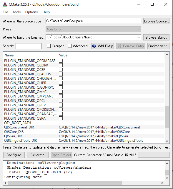The height and width of the screenshot is (189, 173).
Task: Close the CMake window
Action: pos(166,4)
